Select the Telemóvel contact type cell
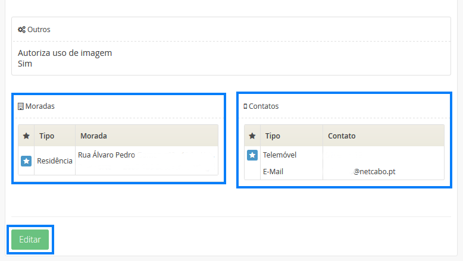Viewport: 463px width, 261px height. tap(280, 155)
